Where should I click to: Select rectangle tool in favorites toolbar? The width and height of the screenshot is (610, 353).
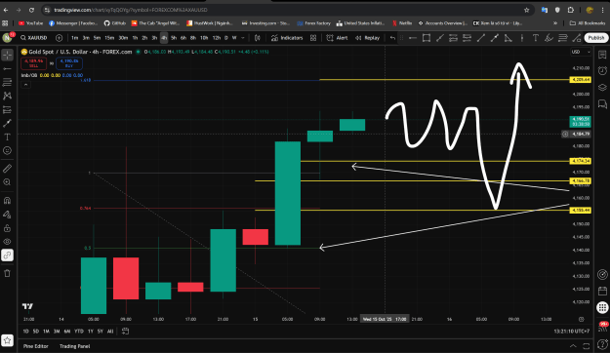pyautogui.click(x=427, y=38)
